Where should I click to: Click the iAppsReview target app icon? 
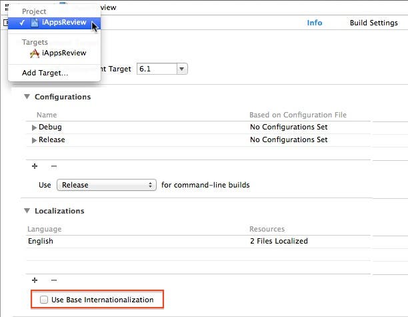tap(35, 53)
